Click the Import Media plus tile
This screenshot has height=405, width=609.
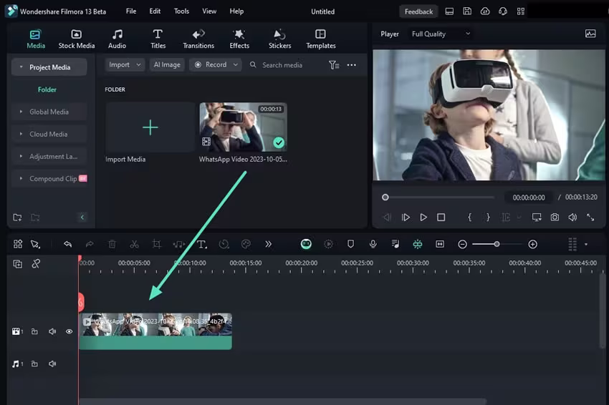150,127
